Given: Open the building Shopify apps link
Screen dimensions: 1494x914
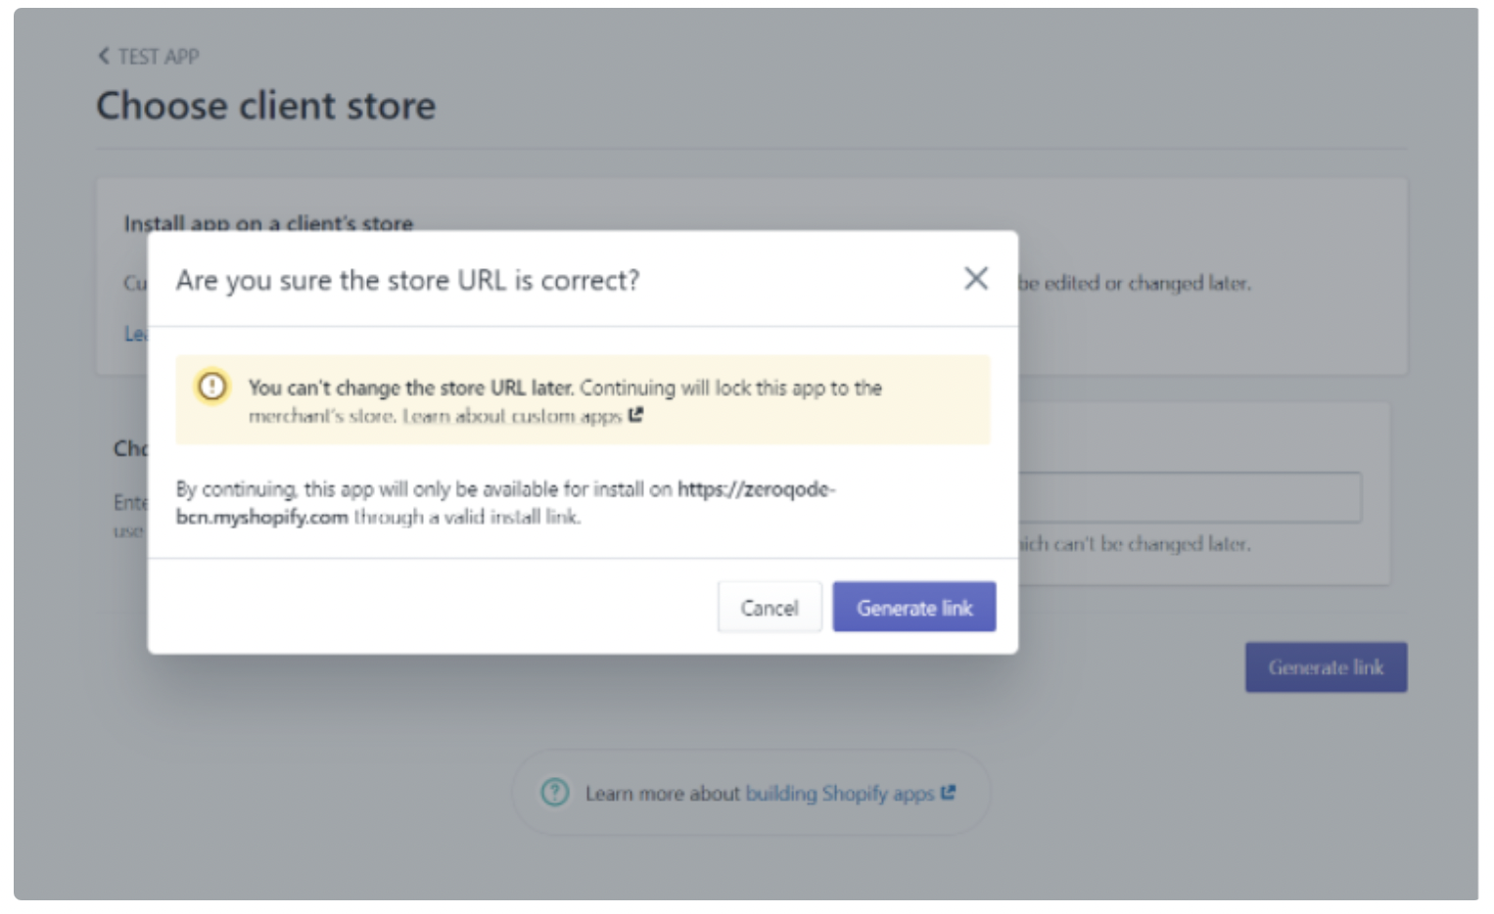Looking at the screenshot, I should [839, 793].
